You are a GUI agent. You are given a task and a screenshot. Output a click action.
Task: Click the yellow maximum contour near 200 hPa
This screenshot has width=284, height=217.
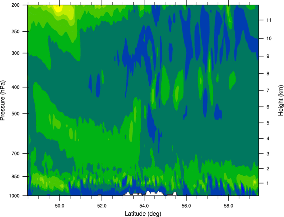click(x=58, y=8)
